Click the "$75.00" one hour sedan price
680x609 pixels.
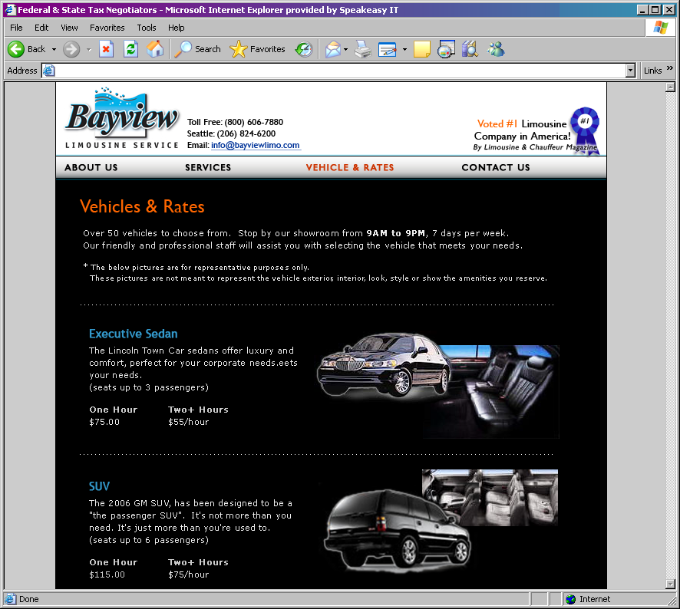104,422
